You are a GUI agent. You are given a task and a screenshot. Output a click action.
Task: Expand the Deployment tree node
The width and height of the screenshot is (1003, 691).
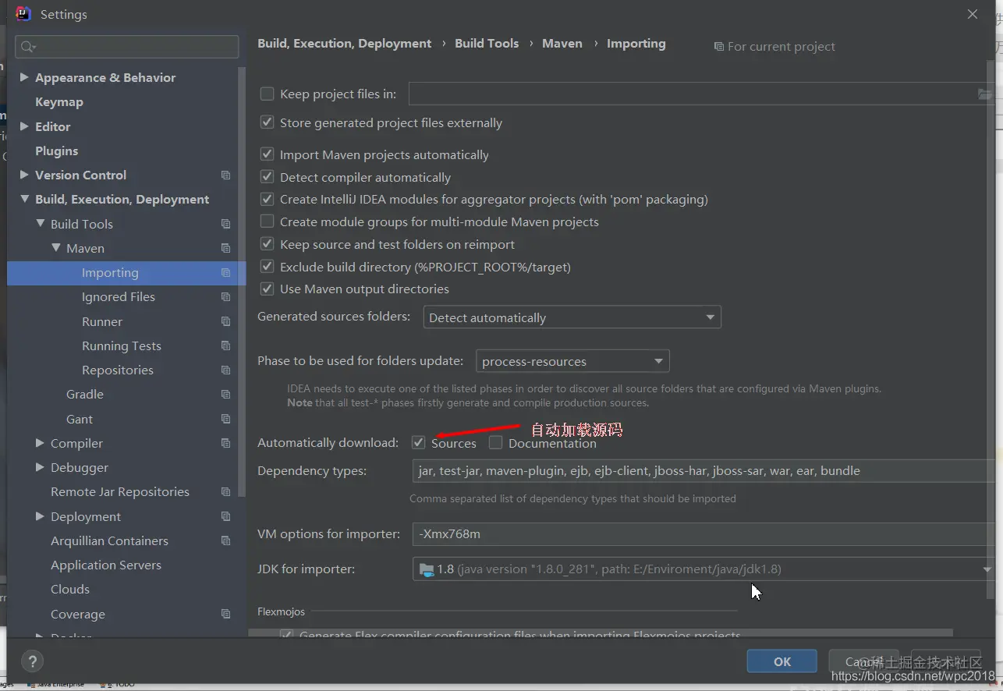(x=40, y=516)
